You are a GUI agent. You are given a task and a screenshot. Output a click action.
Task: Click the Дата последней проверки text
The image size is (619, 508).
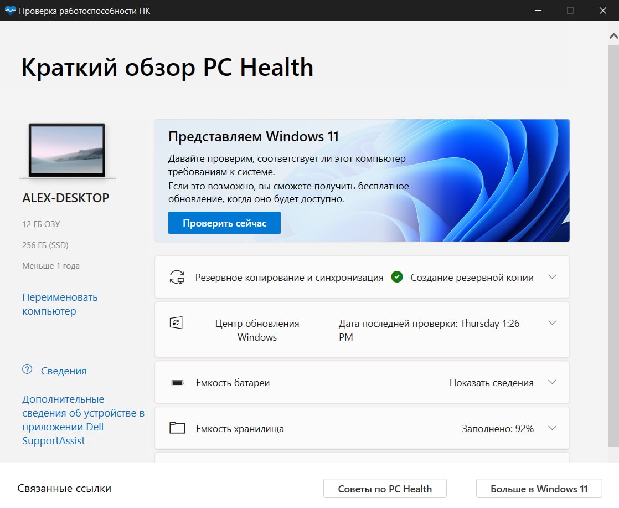tap(429, 330)
